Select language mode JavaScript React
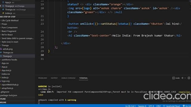Screen dimensions: 191x107 coord(172,106)
